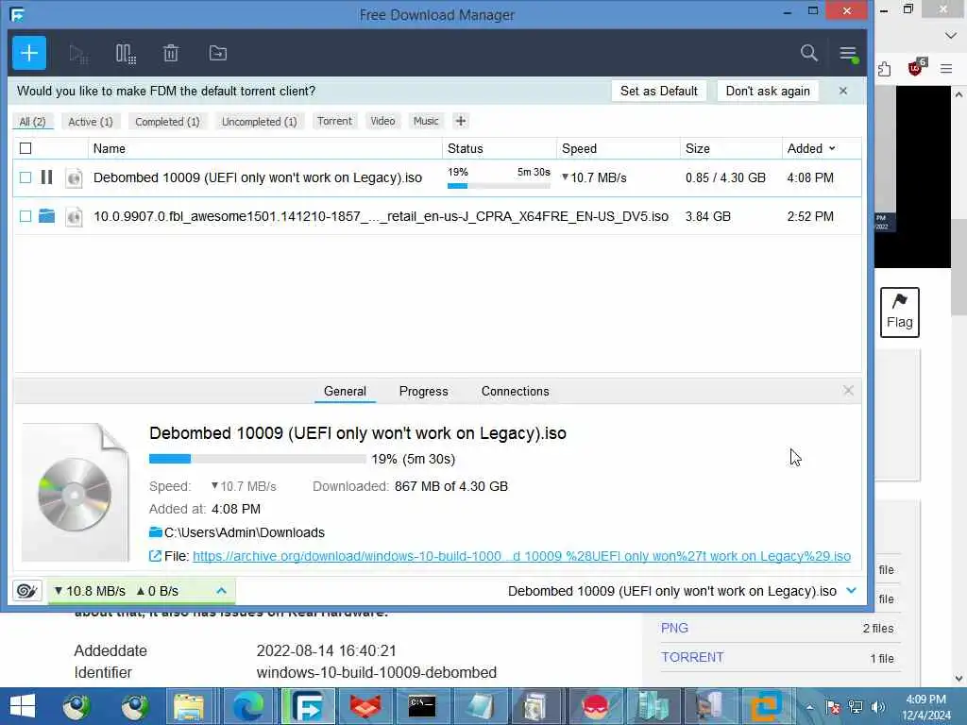Click the progress bar in General panel
The height and width of the screenshot is (725, 967).
[258, 459]
